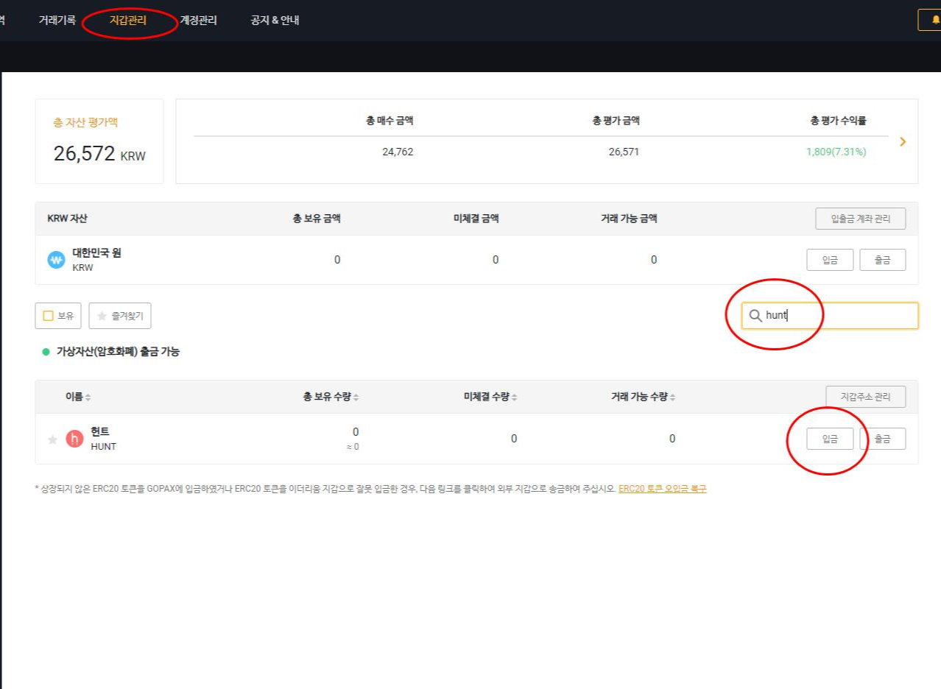Click 입금 in the HUNT row
The height and width of the screenshot is (689, 941).
[830, 439]
